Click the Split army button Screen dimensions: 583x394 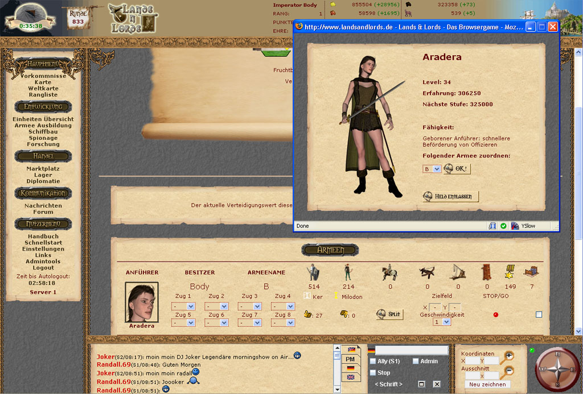pos(389,314)
